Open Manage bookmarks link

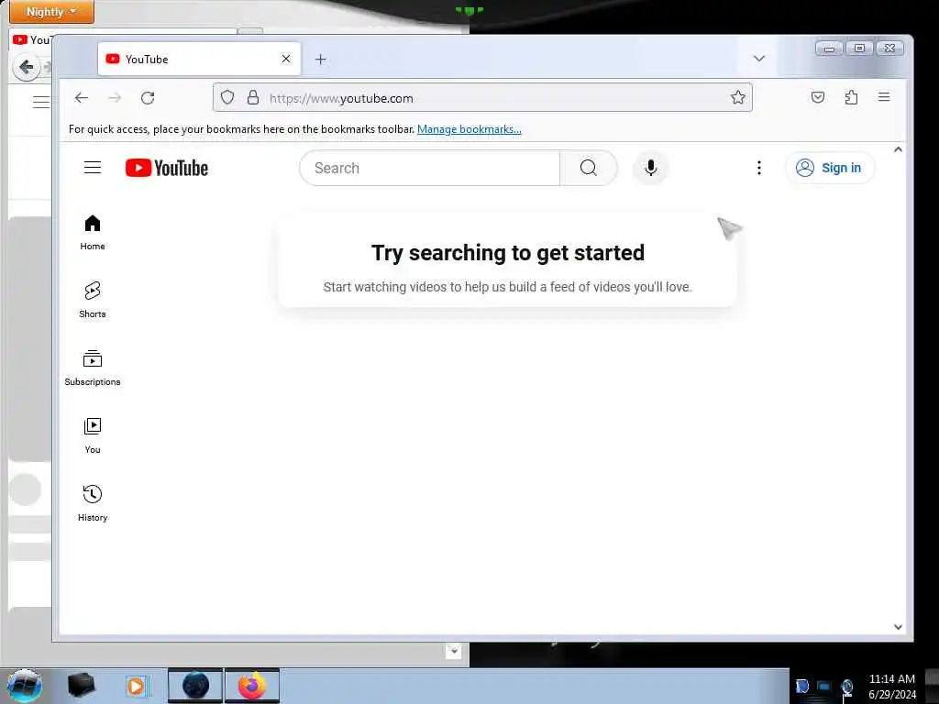tap(469, 129)
